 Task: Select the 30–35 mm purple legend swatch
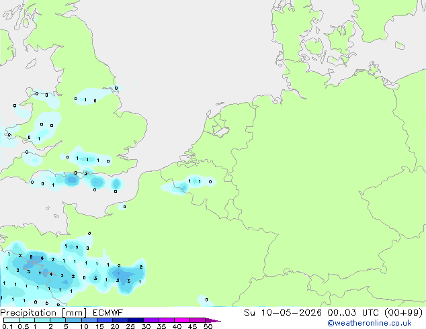point(151,320)
